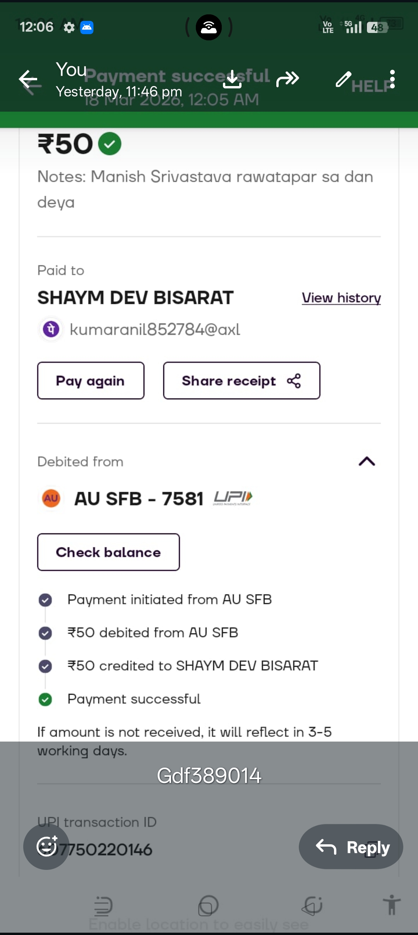Screen dimensions: 418x935
Task: Tap the kumaranil852784@axl UPI ID
Action: point(155,329)
